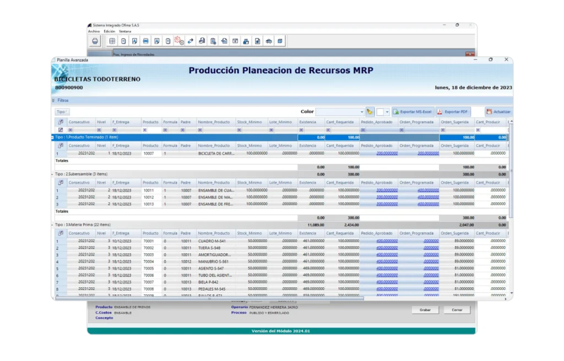Click the blue swap arrows toolbar icon

190,41
